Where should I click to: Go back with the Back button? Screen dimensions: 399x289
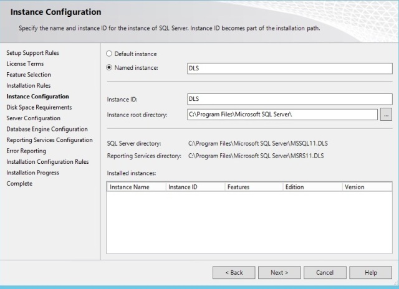234,272
